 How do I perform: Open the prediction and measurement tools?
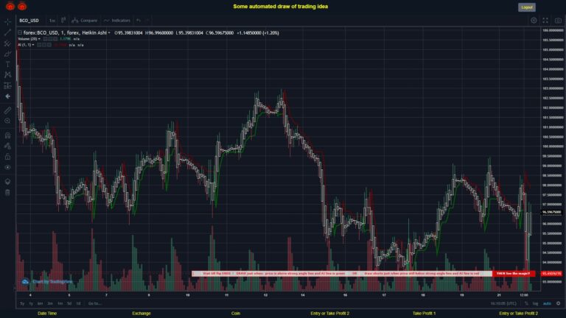point(7,86)
